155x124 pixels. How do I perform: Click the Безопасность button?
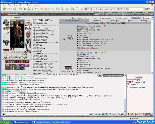point(105,18)
